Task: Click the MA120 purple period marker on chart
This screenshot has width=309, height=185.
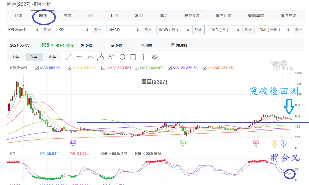Action: [x=73, y=143]
